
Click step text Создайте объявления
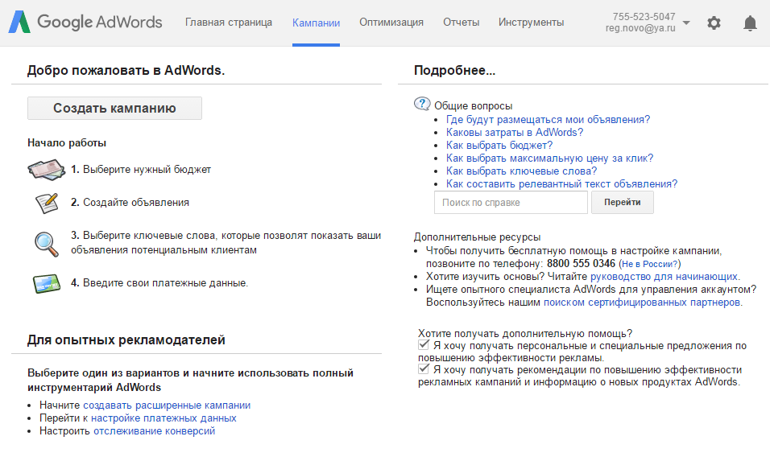point(136,203)
